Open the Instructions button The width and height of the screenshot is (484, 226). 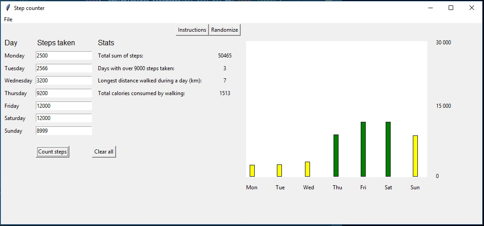point(192,30)
